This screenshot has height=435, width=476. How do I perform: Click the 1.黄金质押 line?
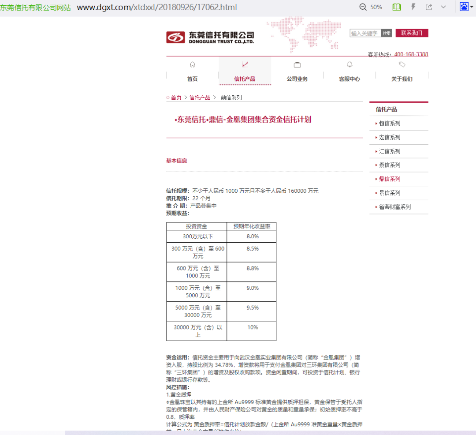coord(179,395)
